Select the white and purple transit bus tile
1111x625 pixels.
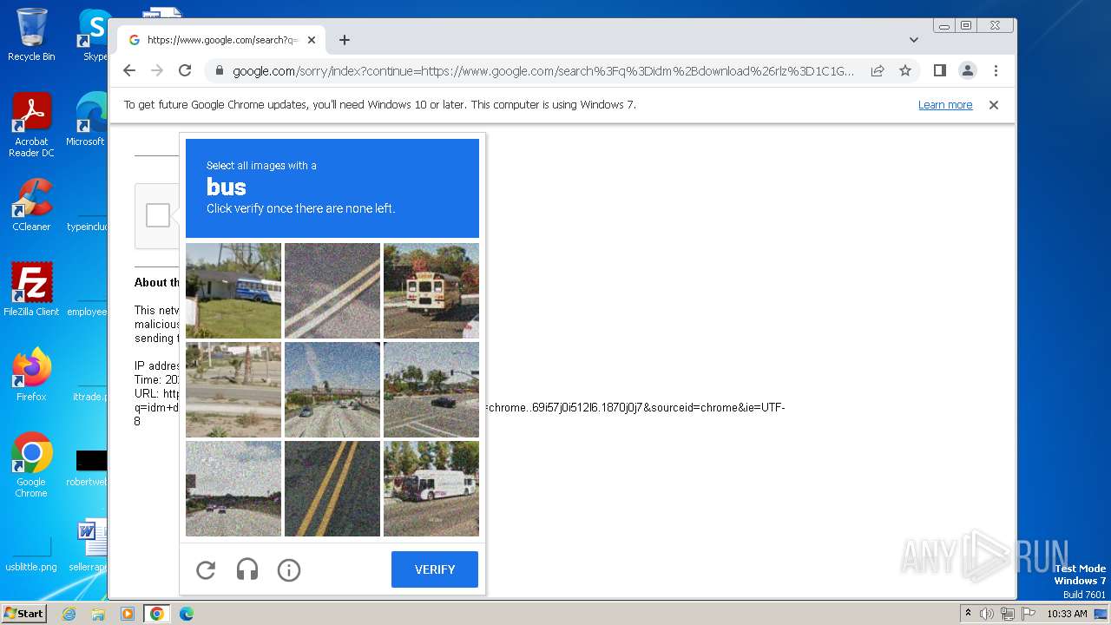click(x=431, y=489)
